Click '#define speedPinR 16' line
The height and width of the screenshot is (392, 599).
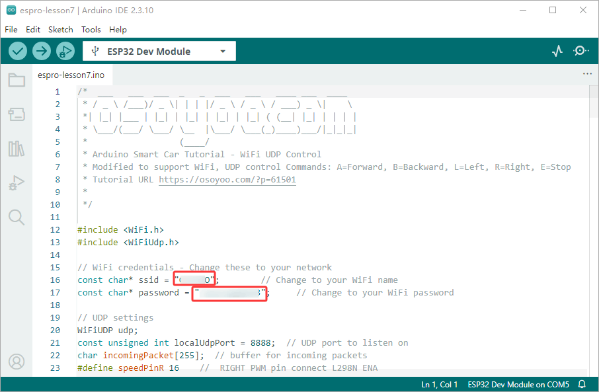click(x=128, y=368)
